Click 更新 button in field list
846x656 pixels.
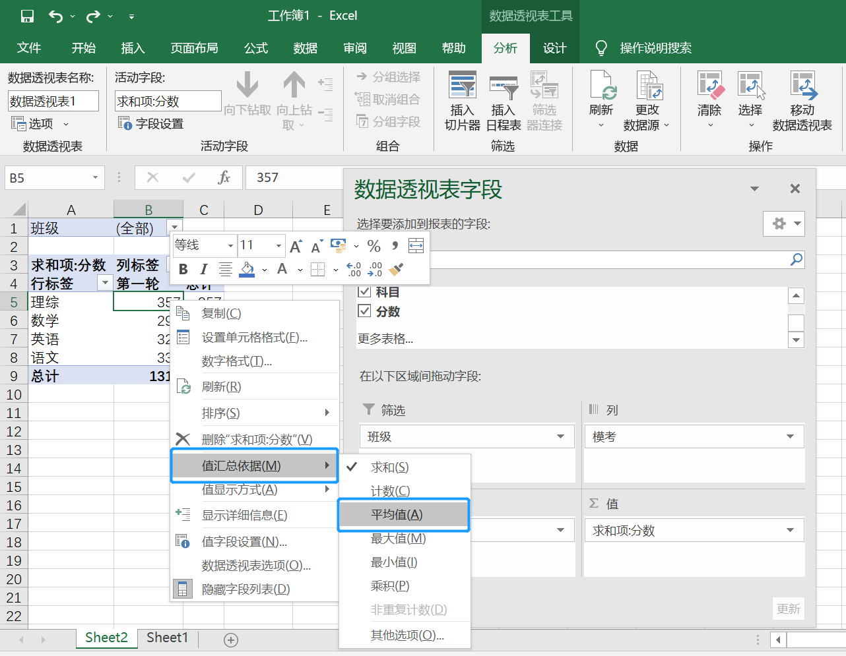click(789, 609)
